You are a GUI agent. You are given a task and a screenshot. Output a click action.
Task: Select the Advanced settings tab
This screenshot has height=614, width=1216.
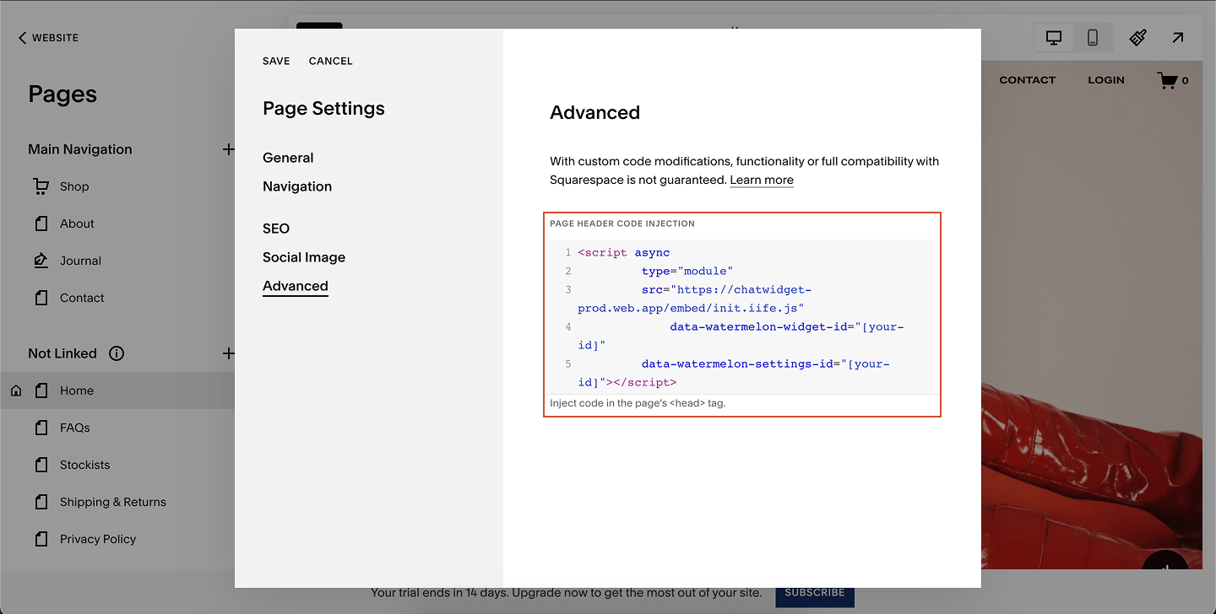(296, 286)
